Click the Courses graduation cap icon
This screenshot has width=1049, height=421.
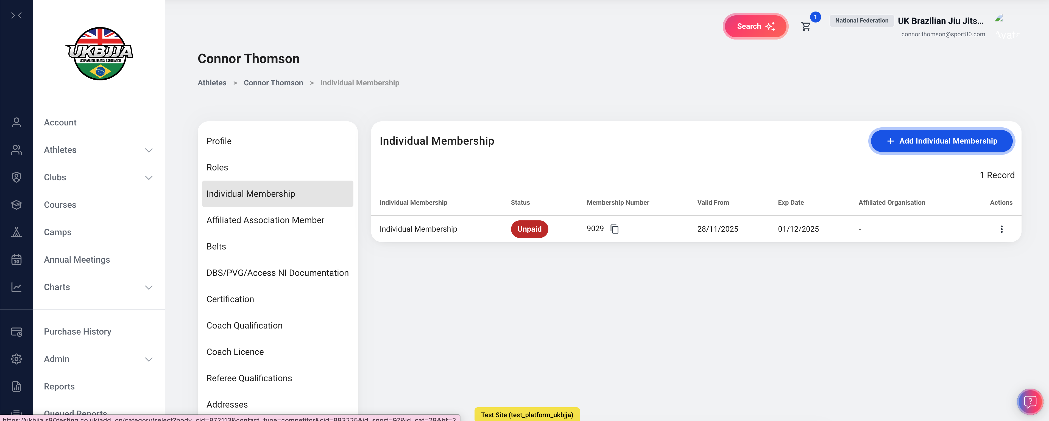tap(16, 205)
